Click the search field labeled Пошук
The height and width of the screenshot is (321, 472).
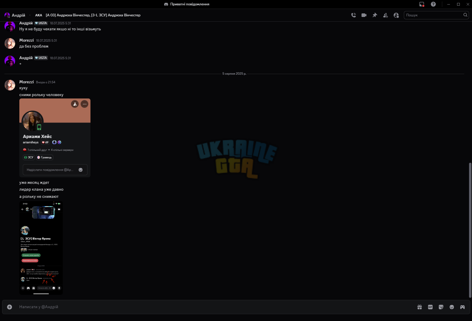(x=436, y=15)
